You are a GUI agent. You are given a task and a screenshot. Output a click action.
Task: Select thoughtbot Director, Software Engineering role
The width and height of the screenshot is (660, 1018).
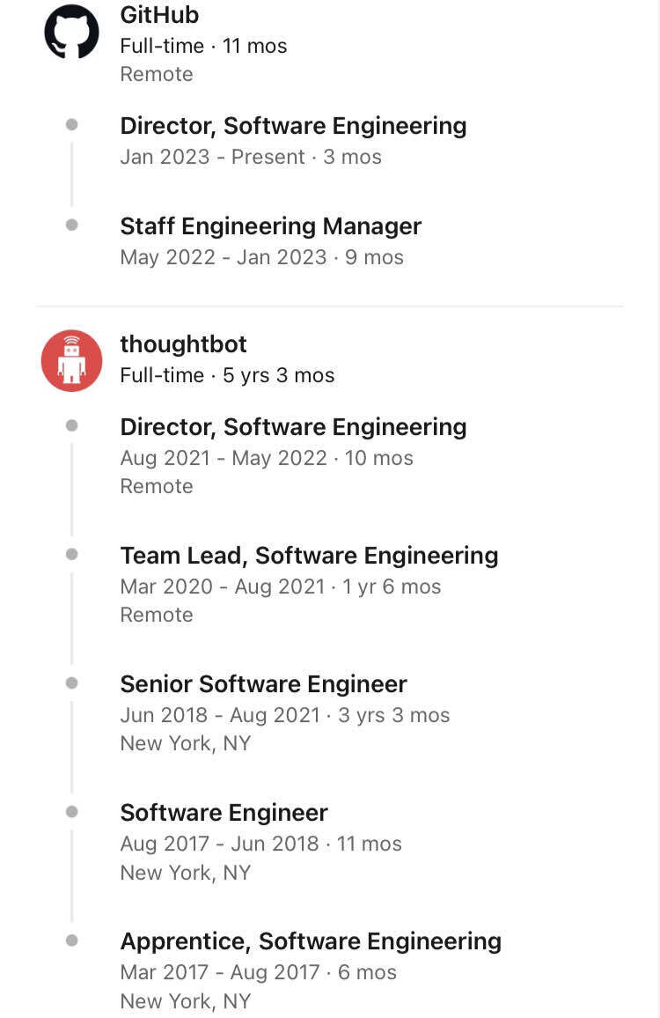[293, 427]
